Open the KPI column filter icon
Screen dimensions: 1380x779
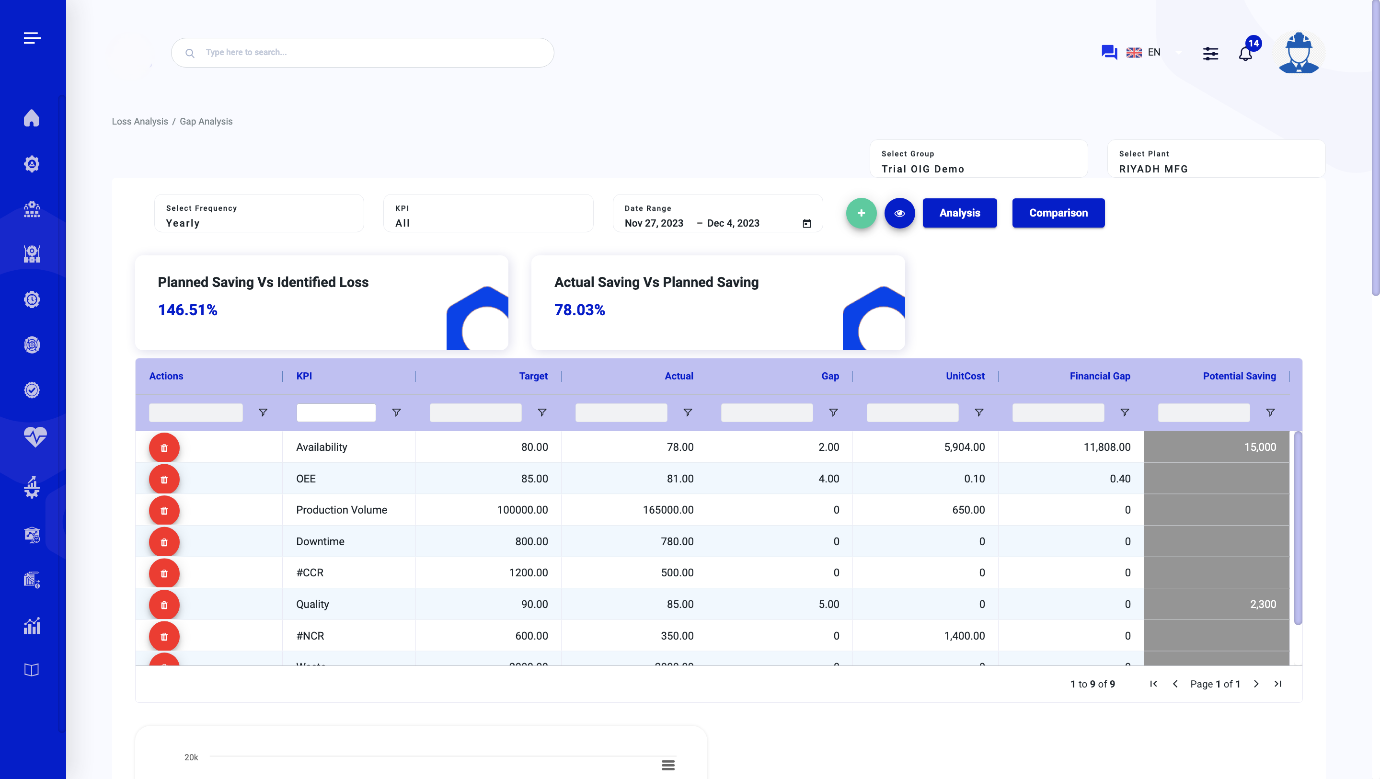tap(396, 412)
